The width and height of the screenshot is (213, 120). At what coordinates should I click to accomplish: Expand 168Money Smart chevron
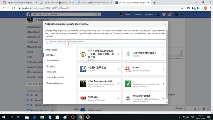tap(163, 98)
